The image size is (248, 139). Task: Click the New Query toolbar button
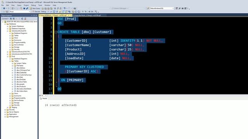click(x=35, y=8)
